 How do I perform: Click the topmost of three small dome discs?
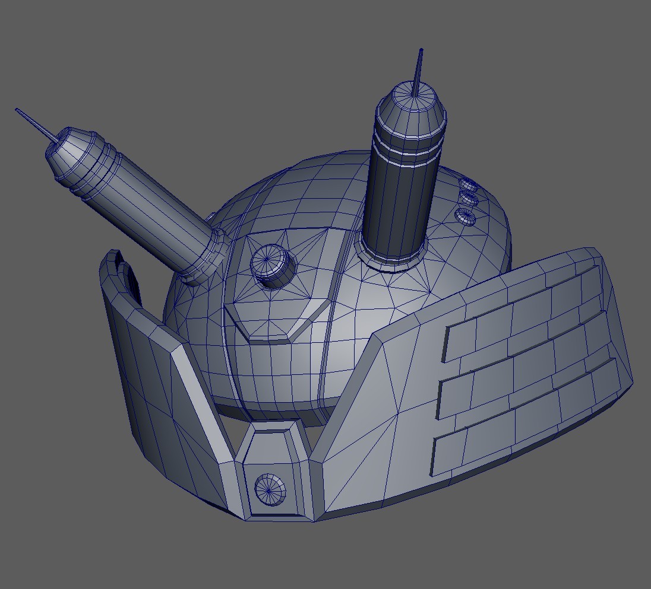coord(468,184)
